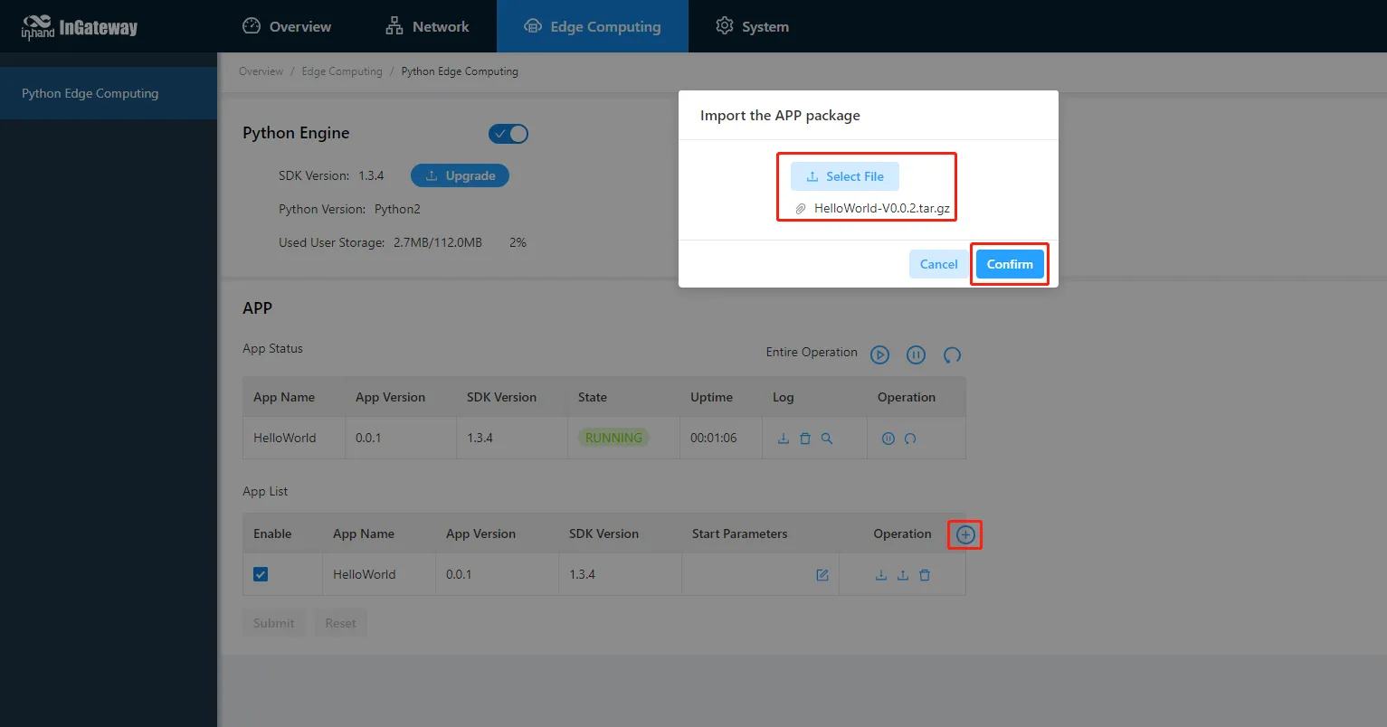Toggle the Python Engine switch
Screen dimensions: 1387x727
coord(508,134)
